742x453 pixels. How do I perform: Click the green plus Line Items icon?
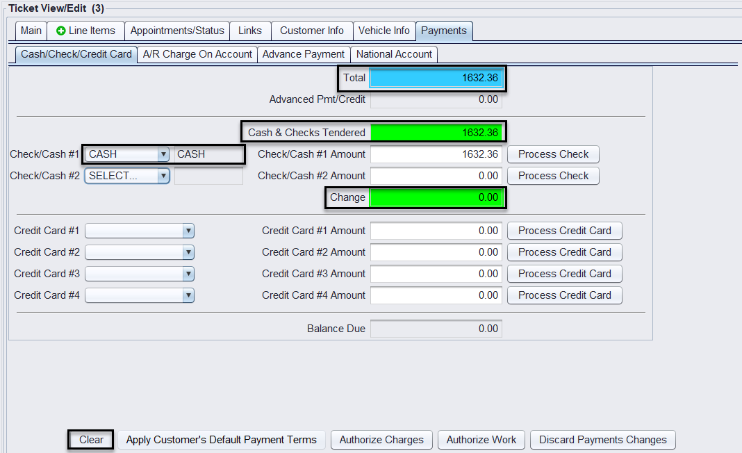click(x=61, y=31)
